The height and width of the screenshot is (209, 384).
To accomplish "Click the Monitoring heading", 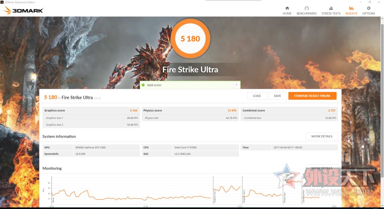I will coord(52,168).
